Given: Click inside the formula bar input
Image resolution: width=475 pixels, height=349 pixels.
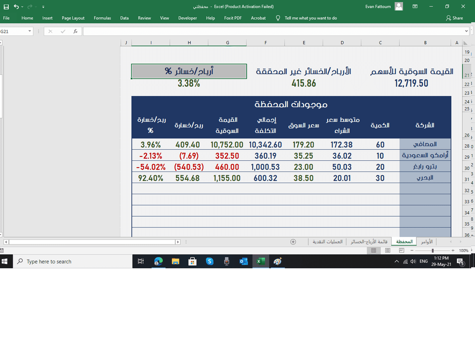Looking at the screenshot, I should [x=273, y=31].
